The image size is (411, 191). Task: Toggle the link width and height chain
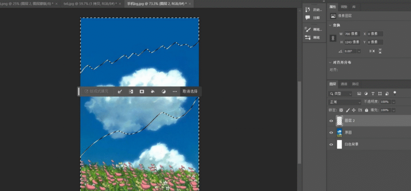pos(333,38)
